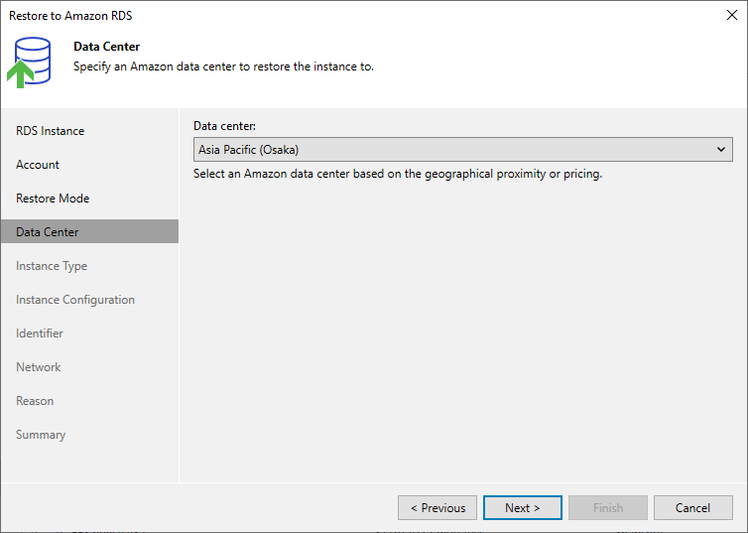This screenshot has height=533, width=748.
Task: View the Summary step
Action: pyautogui.click(x=41, y=435)
